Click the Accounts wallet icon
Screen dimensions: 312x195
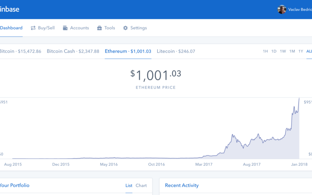65,28
